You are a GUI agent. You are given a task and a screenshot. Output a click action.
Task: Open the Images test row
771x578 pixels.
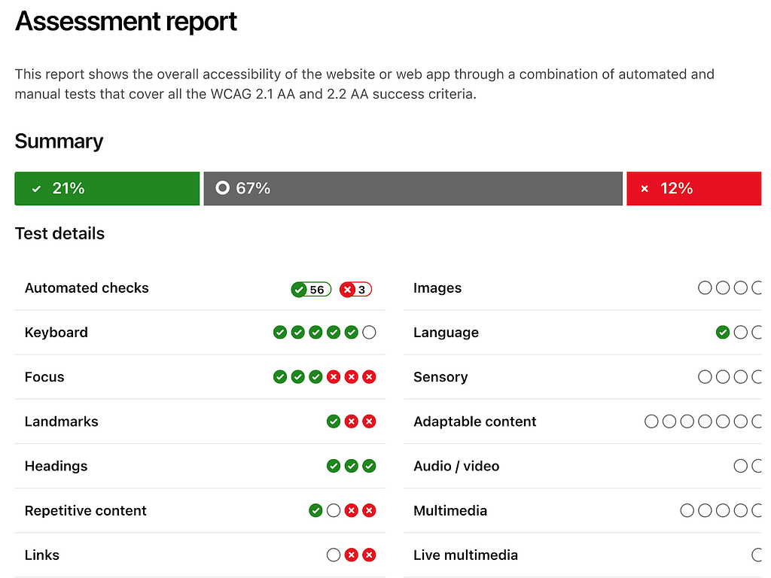[583, 288]
